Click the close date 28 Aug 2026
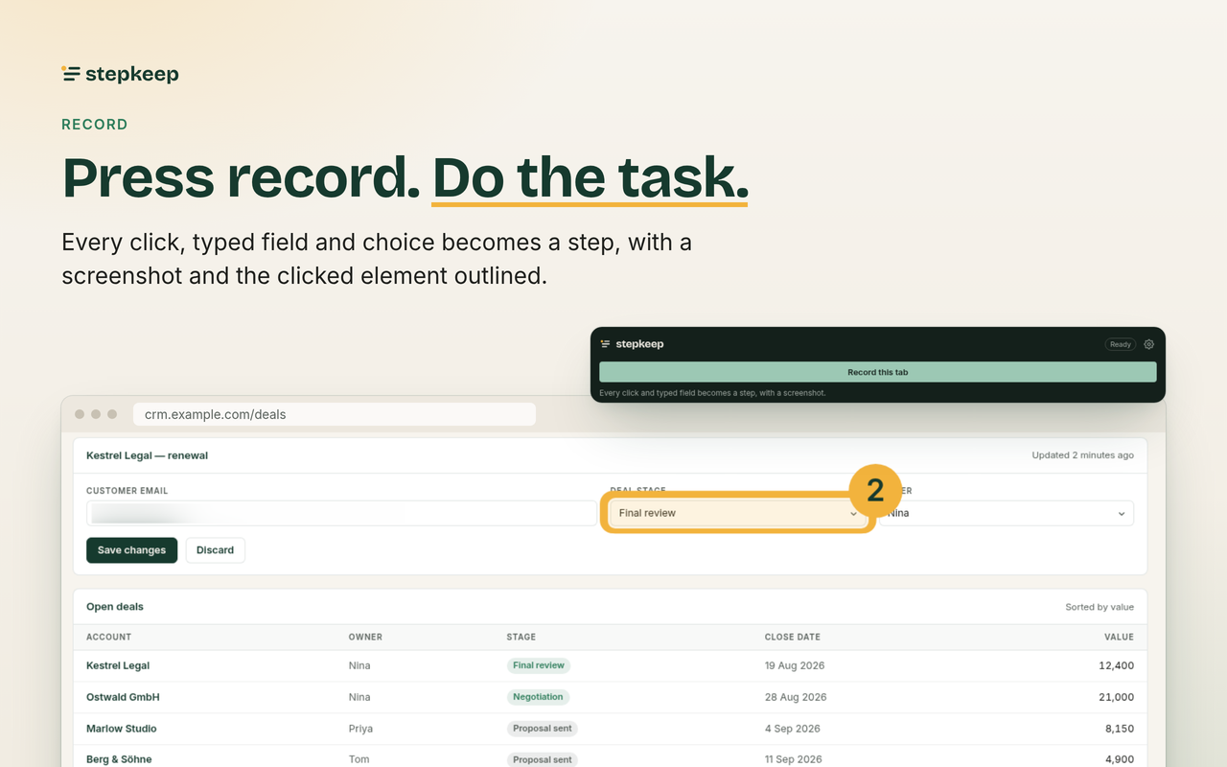Screen dimensions: 1227x767 (796, 697)
